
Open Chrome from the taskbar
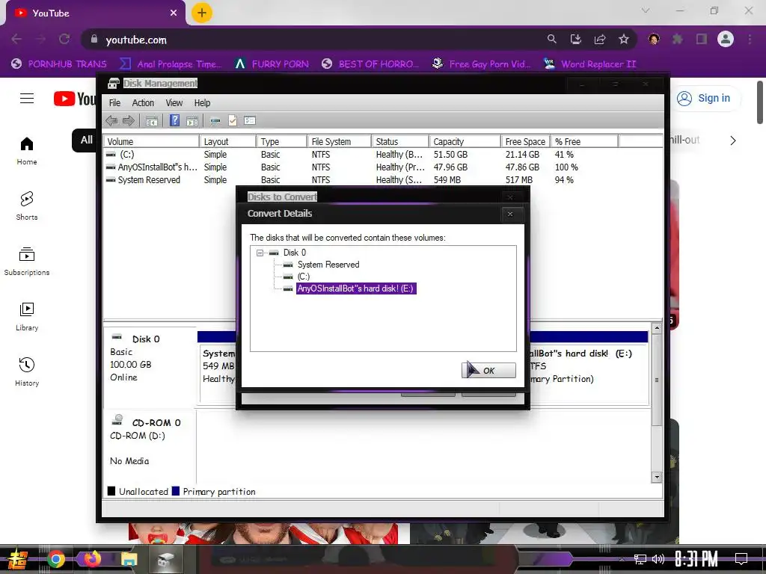pos(55,559)
